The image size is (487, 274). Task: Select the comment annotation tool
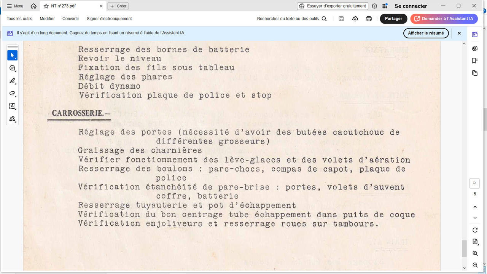[x=13, y=68]
